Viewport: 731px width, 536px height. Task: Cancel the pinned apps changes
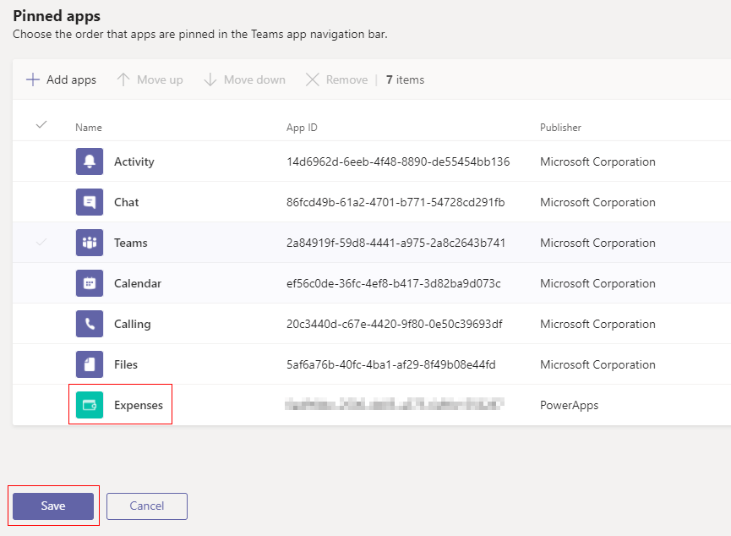pyautogui.click(x=147, y=506)
